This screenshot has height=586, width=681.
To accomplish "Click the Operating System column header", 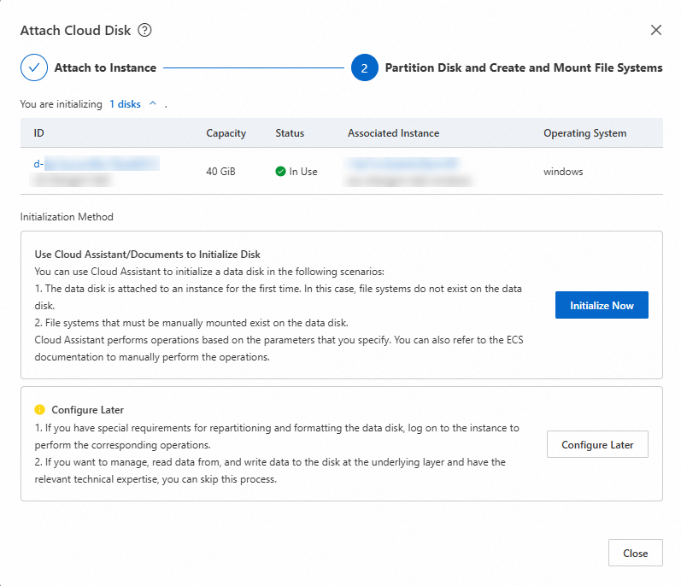I will [x=584, y=133].
